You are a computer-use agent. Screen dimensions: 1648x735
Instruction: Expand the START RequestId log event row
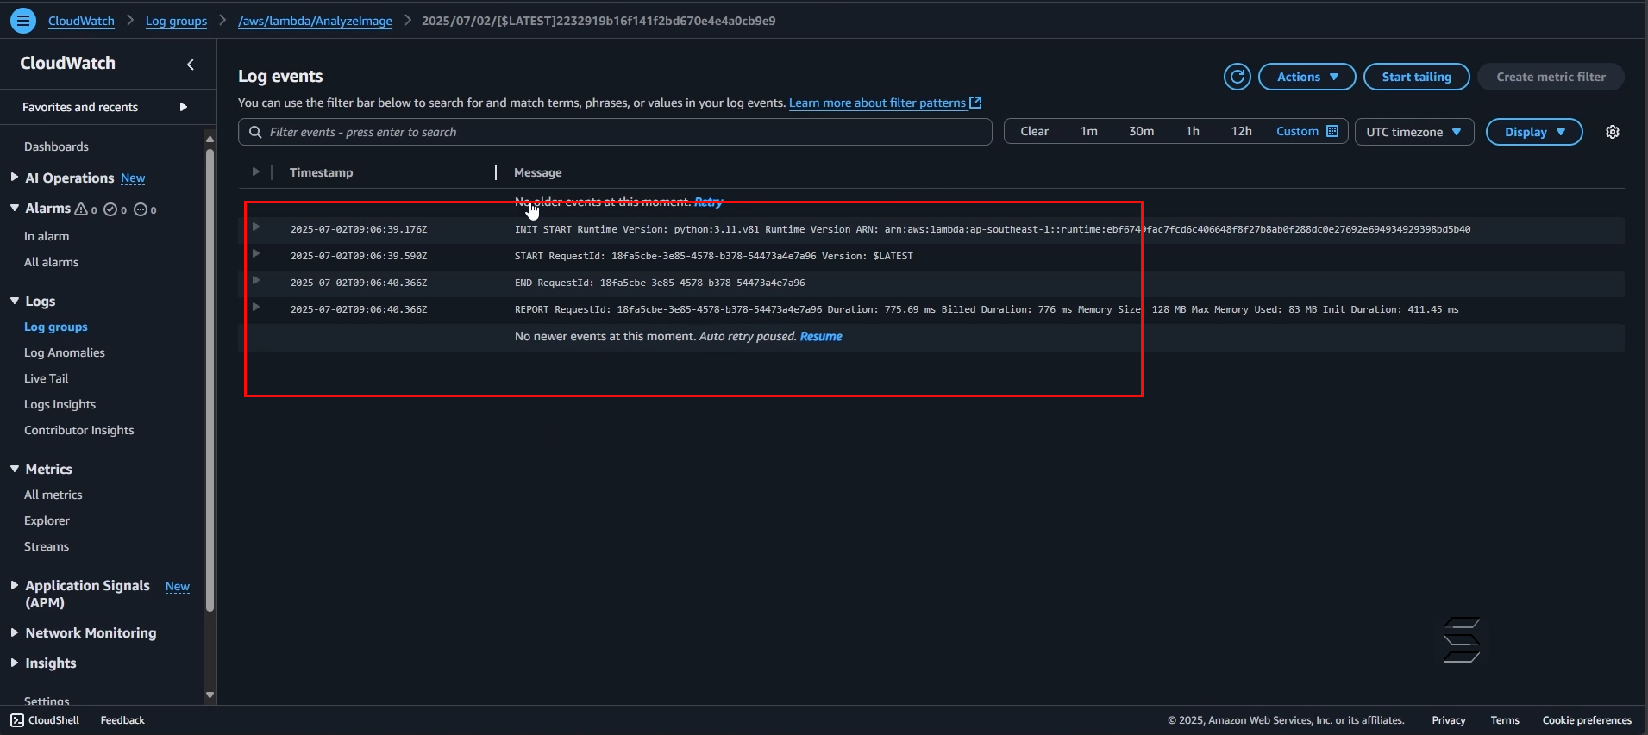tap(256, 253)
